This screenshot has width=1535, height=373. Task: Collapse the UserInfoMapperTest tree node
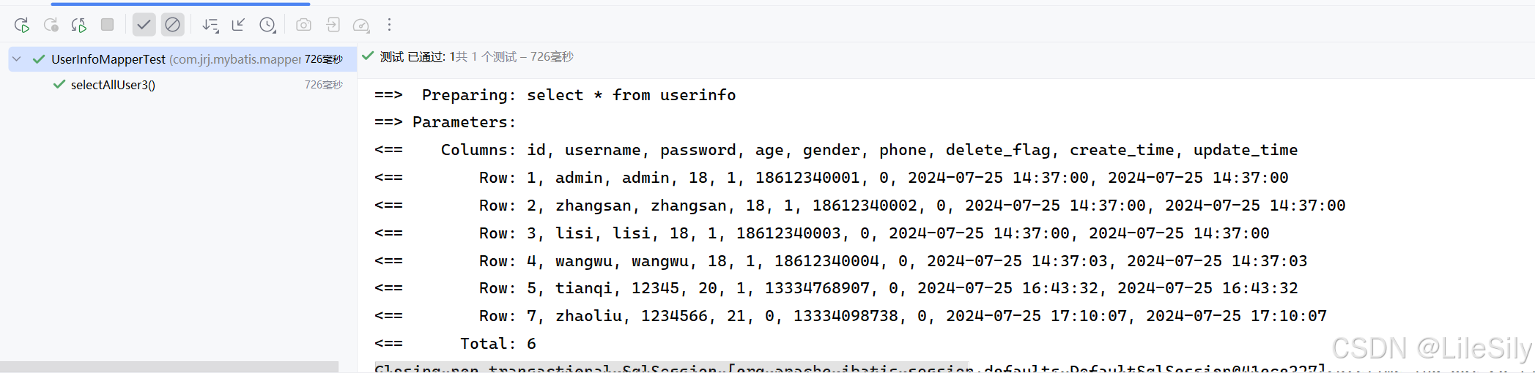(17, 59)
